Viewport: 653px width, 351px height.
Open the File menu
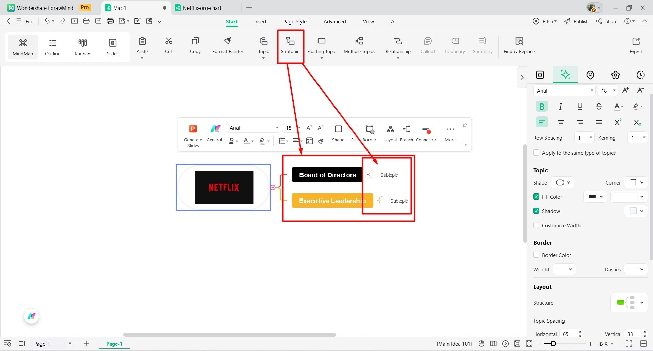pyautogui.click(x=25, y=21)
